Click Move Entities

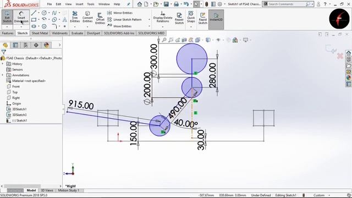click(119, 26)
